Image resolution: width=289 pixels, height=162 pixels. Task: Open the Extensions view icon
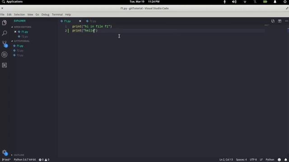(4, 65)
